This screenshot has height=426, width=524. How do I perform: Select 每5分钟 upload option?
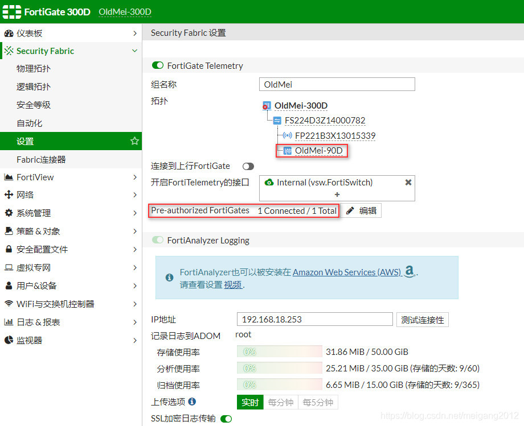(x=318, y=402)
